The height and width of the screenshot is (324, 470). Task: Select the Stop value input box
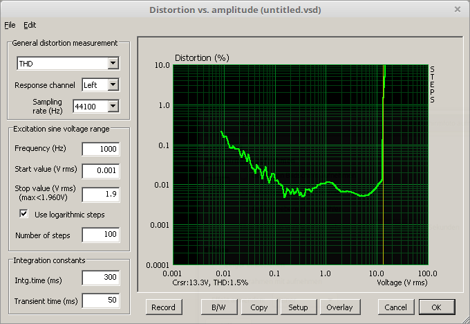(x=100, y=195)
